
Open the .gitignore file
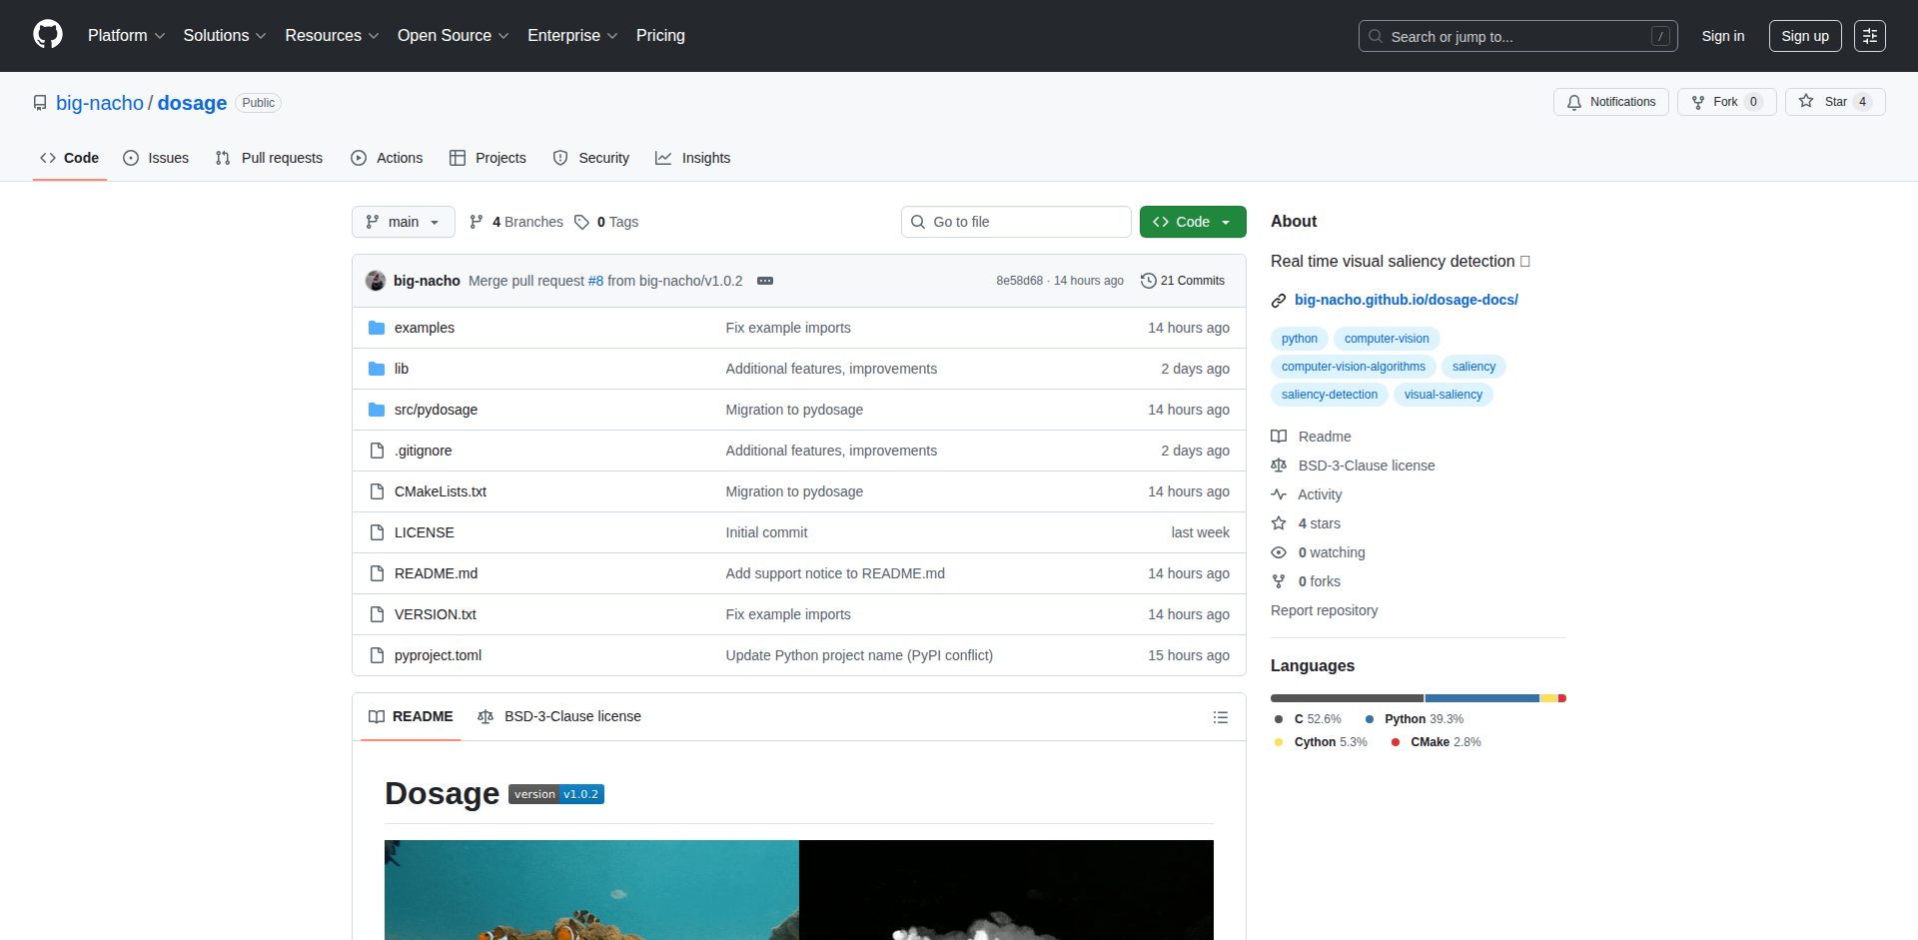423,451
